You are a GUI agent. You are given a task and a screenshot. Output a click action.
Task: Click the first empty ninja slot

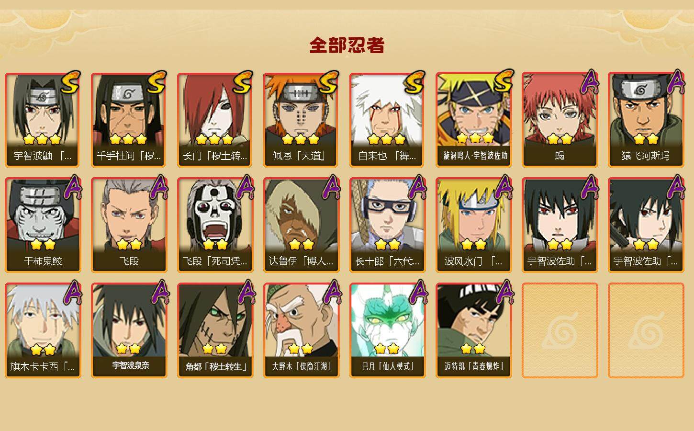pyautogui.click(x=560, y=330)
